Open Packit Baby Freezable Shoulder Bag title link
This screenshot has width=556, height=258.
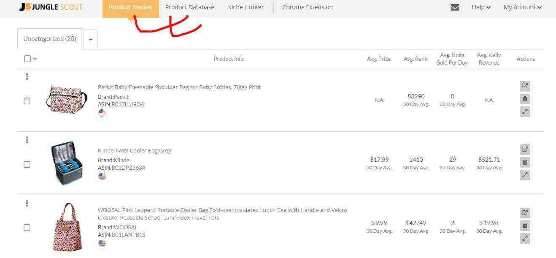[x=179, y=87]
